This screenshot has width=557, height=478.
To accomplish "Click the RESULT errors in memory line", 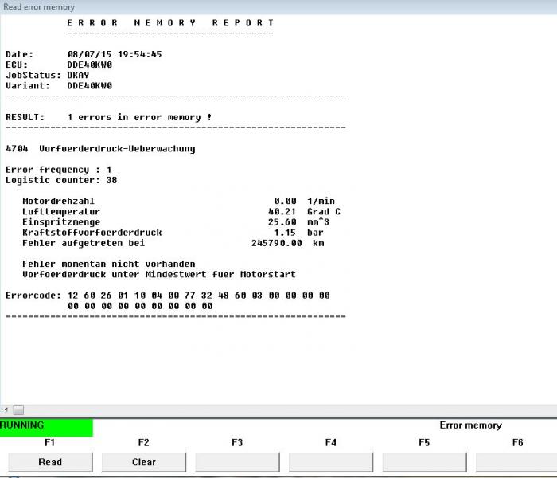I will pyautogui.click(x=109, y=117).
